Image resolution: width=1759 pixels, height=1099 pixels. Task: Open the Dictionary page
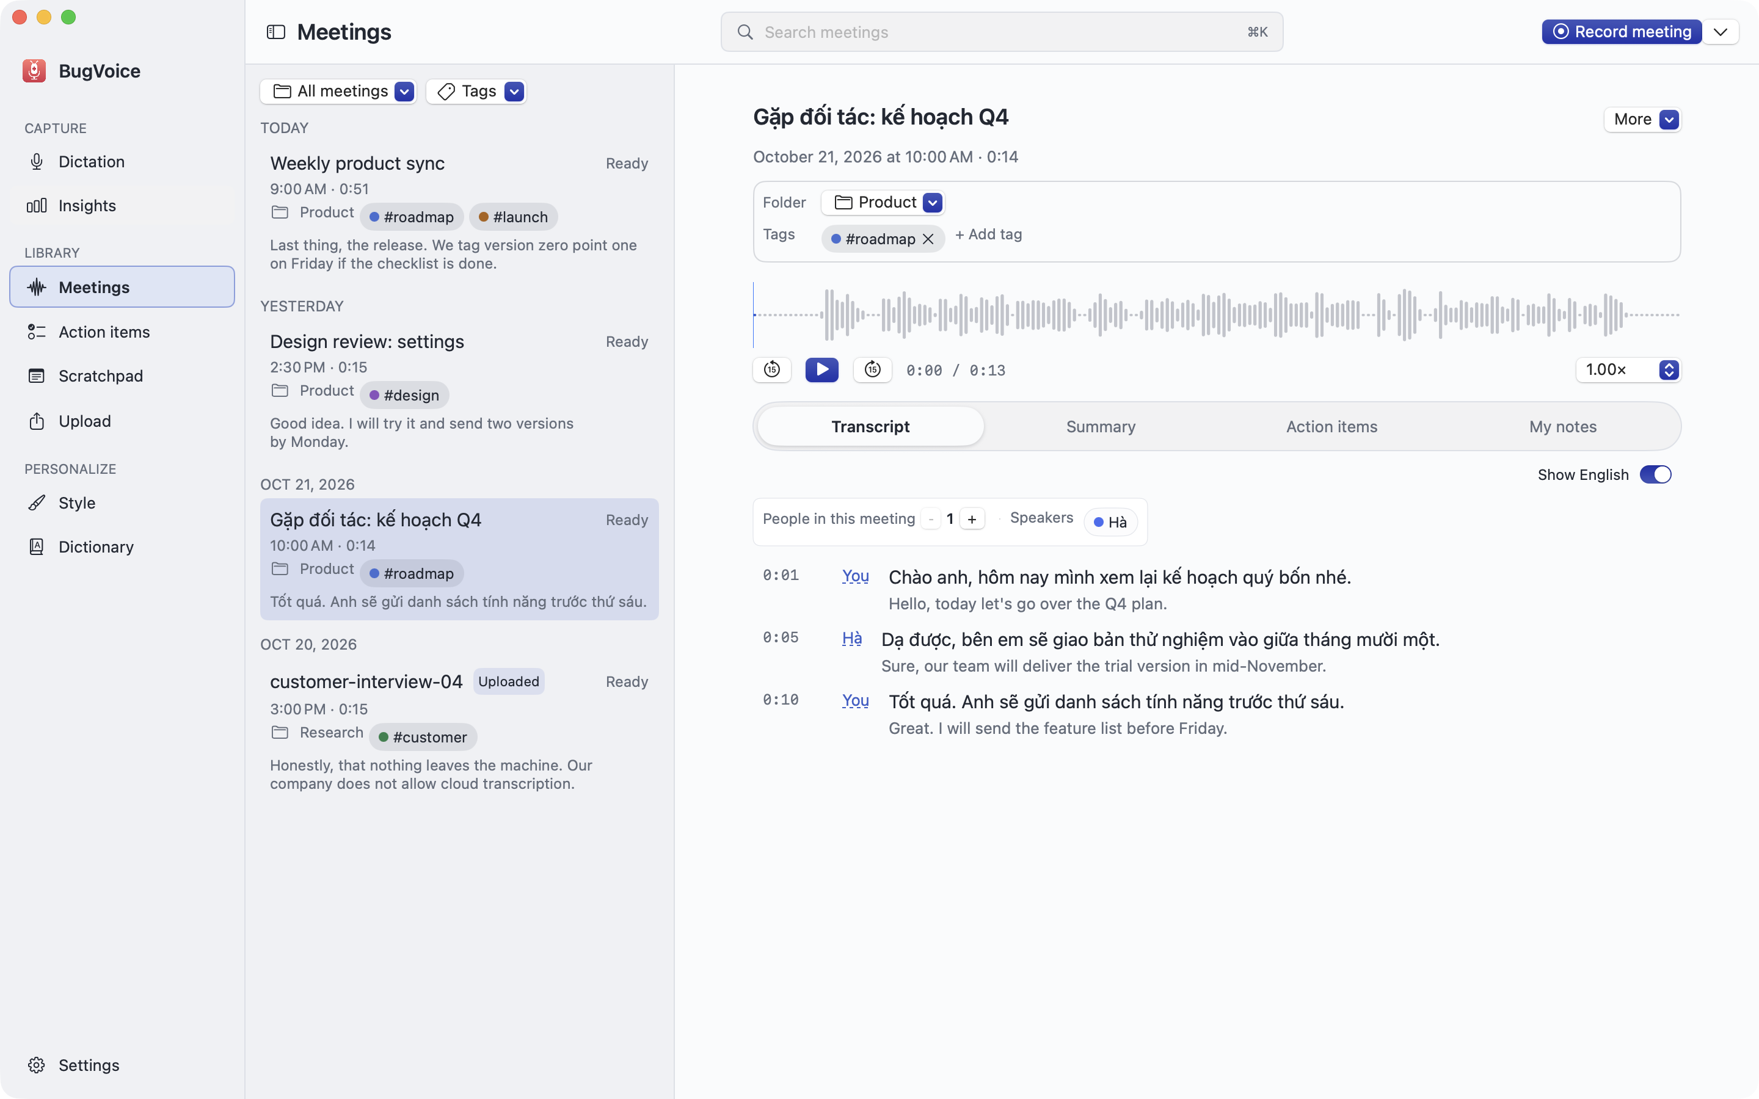(x=122, y=546)
